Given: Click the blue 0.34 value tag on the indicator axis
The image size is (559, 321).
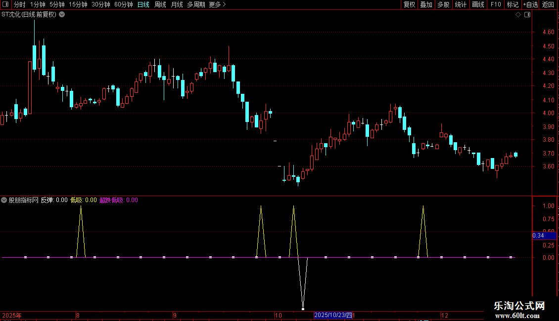Looking at the screenshot, I should [x=544, y=236].
